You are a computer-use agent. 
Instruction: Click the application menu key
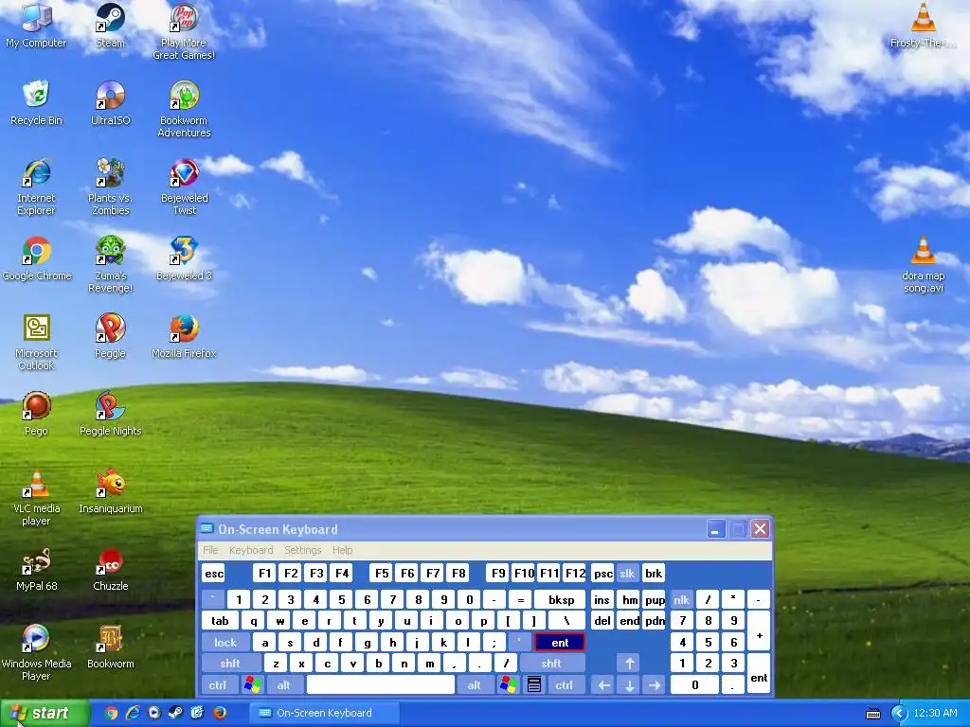coord(534,685)
